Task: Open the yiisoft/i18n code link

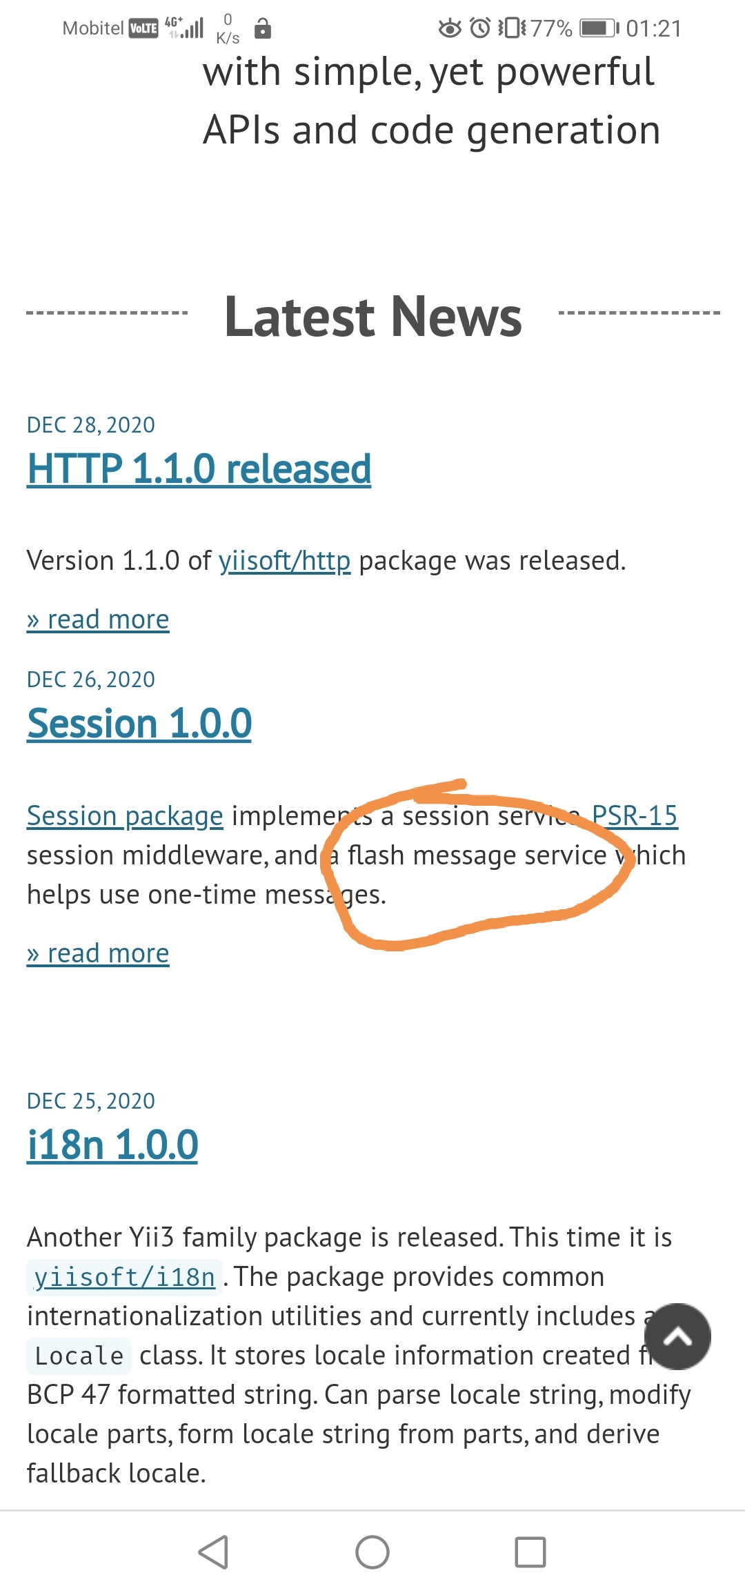Action: (125, 1278)
